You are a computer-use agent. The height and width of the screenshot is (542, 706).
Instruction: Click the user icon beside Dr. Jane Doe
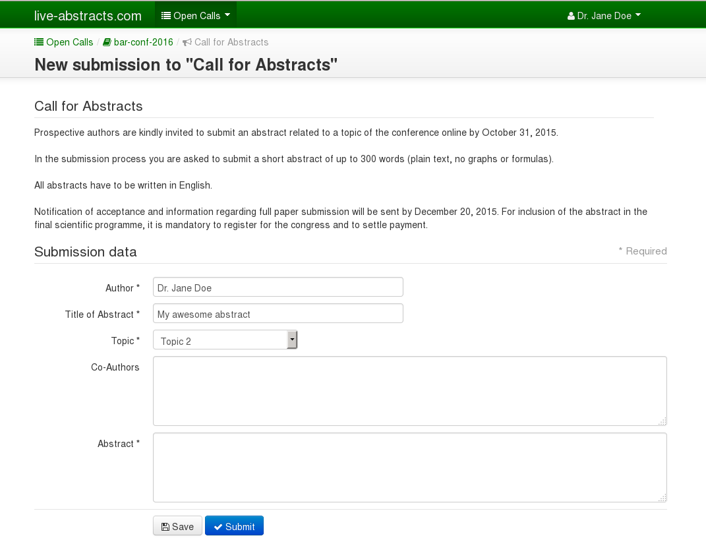(x=571, y=16)
